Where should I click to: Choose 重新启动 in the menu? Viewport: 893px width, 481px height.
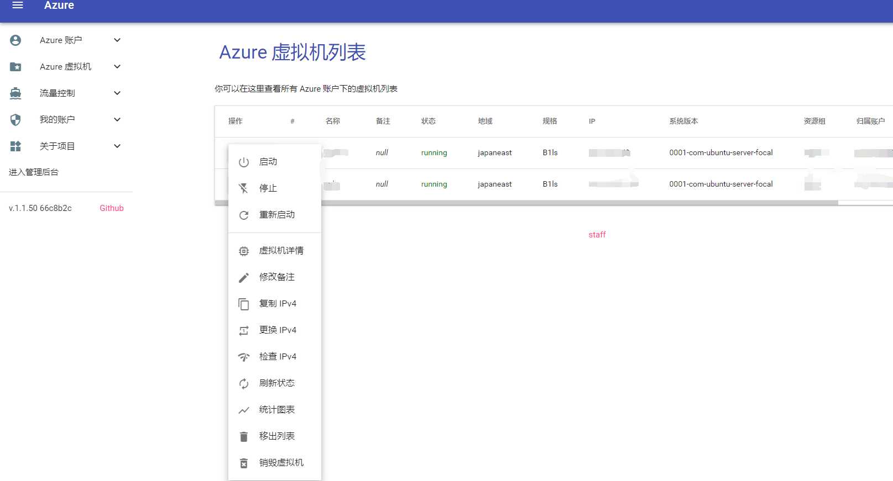coord(275,215)
